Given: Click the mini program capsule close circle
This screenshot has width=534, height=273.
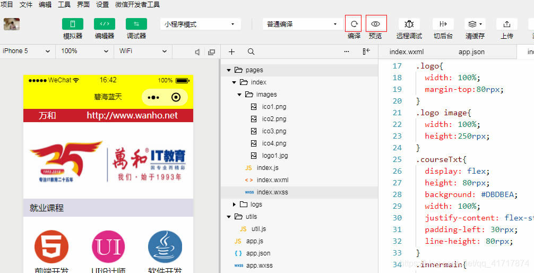Looking at the screenshot, I should pos(176,98).
